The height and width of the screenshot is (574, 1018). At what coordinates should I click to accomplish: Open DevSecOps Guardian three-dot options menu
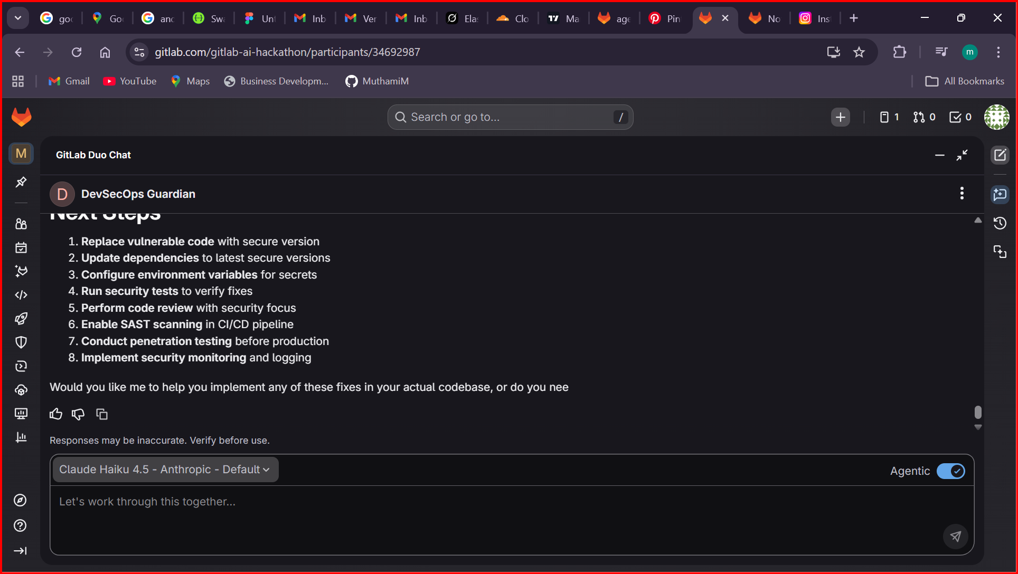click(962, 194)
